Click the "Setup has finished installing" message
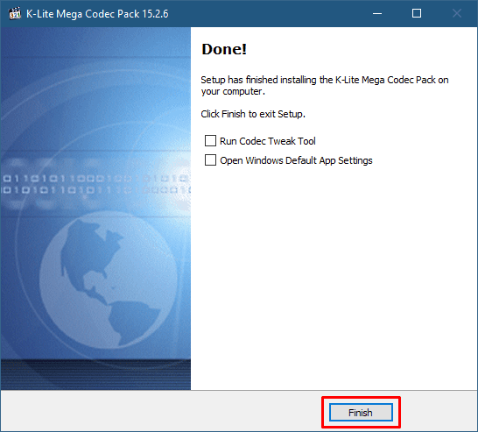 click(325, 85)
